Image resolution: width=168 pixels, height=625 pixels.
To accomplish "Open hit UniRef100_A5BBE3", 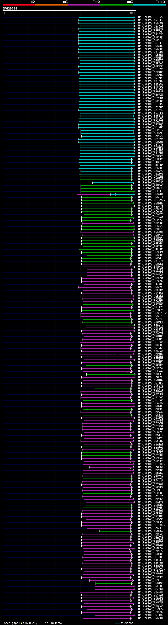I will pos(151,55).
